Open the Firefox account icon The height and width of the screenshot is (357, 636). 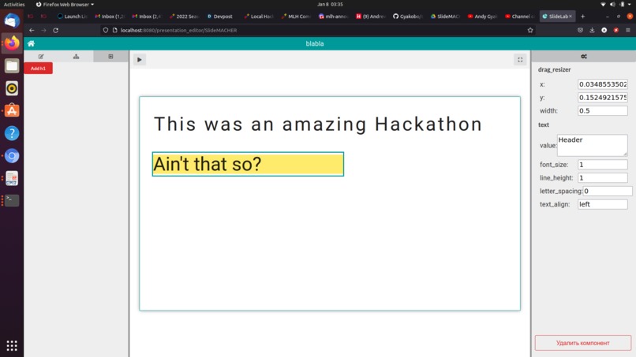pyautogui.click(x=604, y=30)
